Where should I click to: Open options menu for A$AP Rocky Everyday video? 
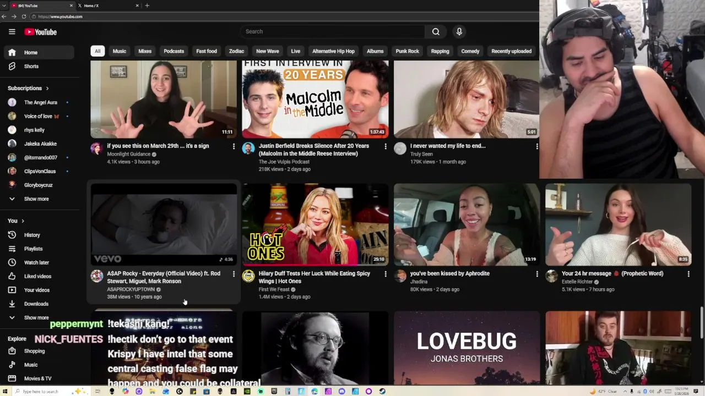234,274
